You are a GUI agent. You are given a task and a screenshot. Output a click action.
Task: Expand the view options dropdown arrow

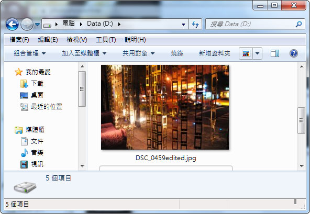258,53
